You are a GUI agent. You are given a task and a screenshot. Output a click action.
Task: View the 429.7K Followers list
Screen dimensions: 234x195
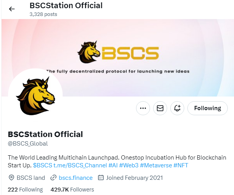tap(72, 190)
